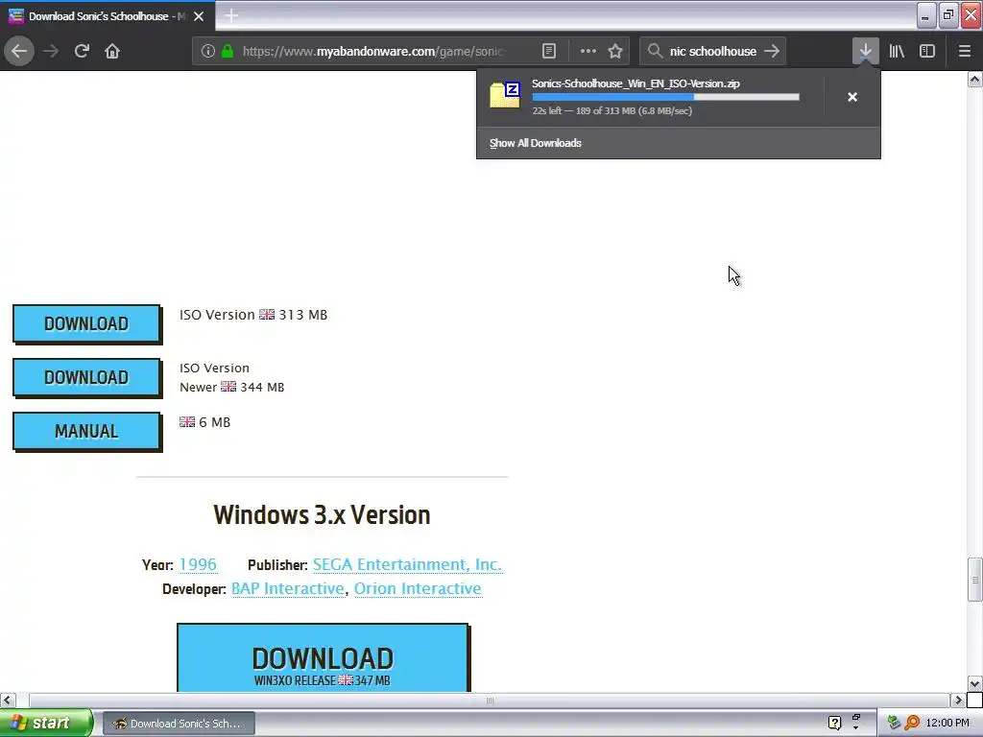
Task: Download the 313 MB ISO Version
Action: click(86, 324)
